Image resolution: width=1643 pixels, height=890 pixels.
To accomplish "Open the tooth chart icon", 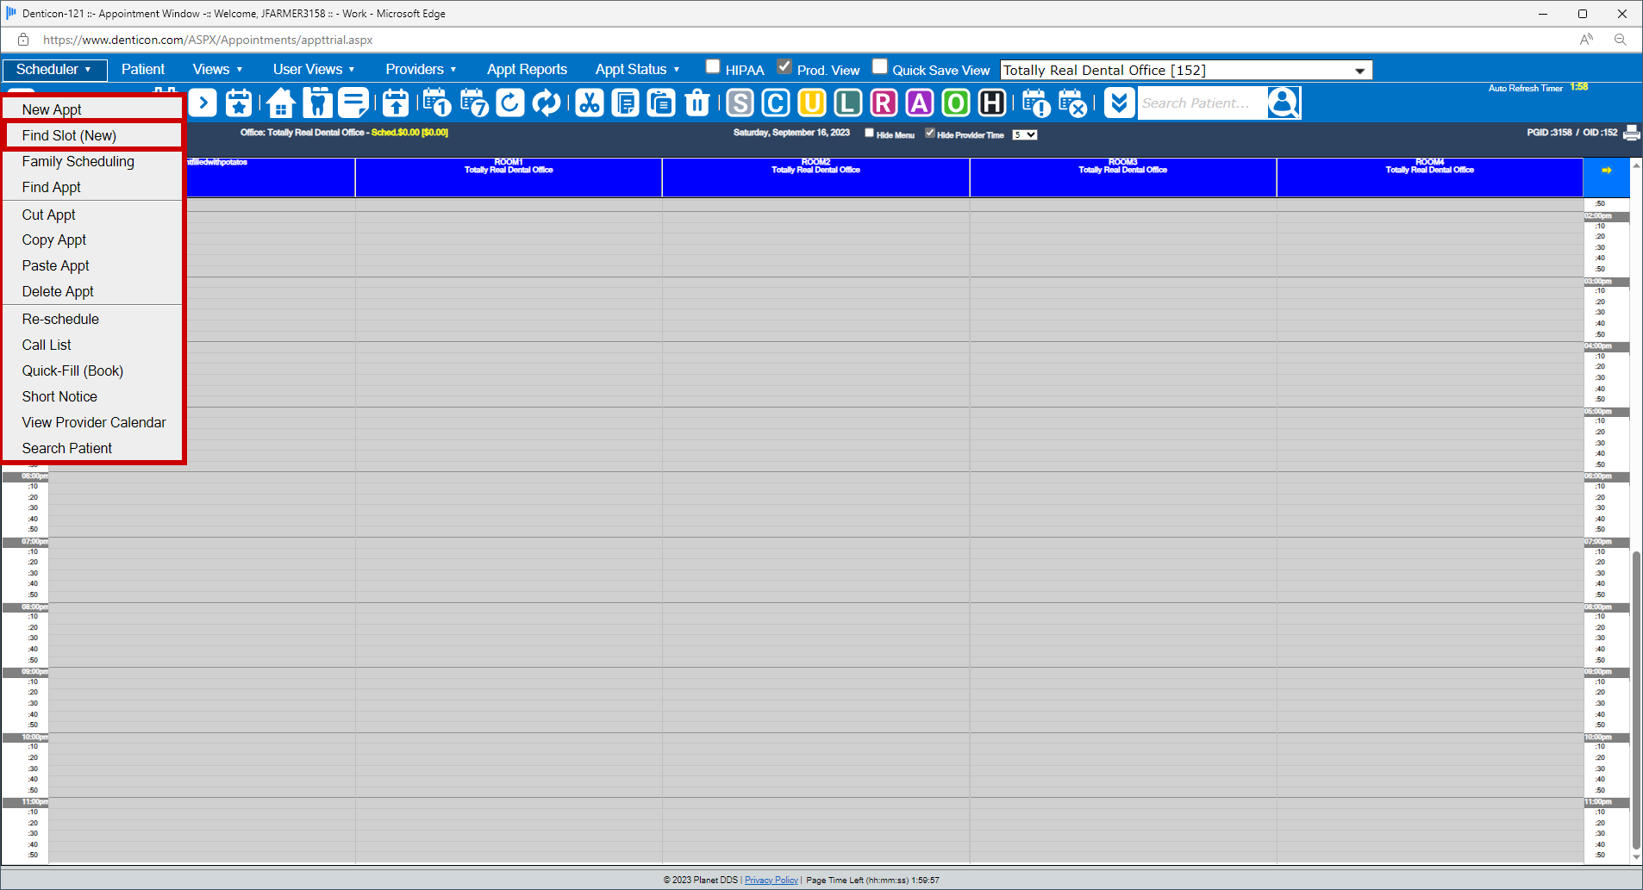I will pyautogui.click(x=317, y=103).
